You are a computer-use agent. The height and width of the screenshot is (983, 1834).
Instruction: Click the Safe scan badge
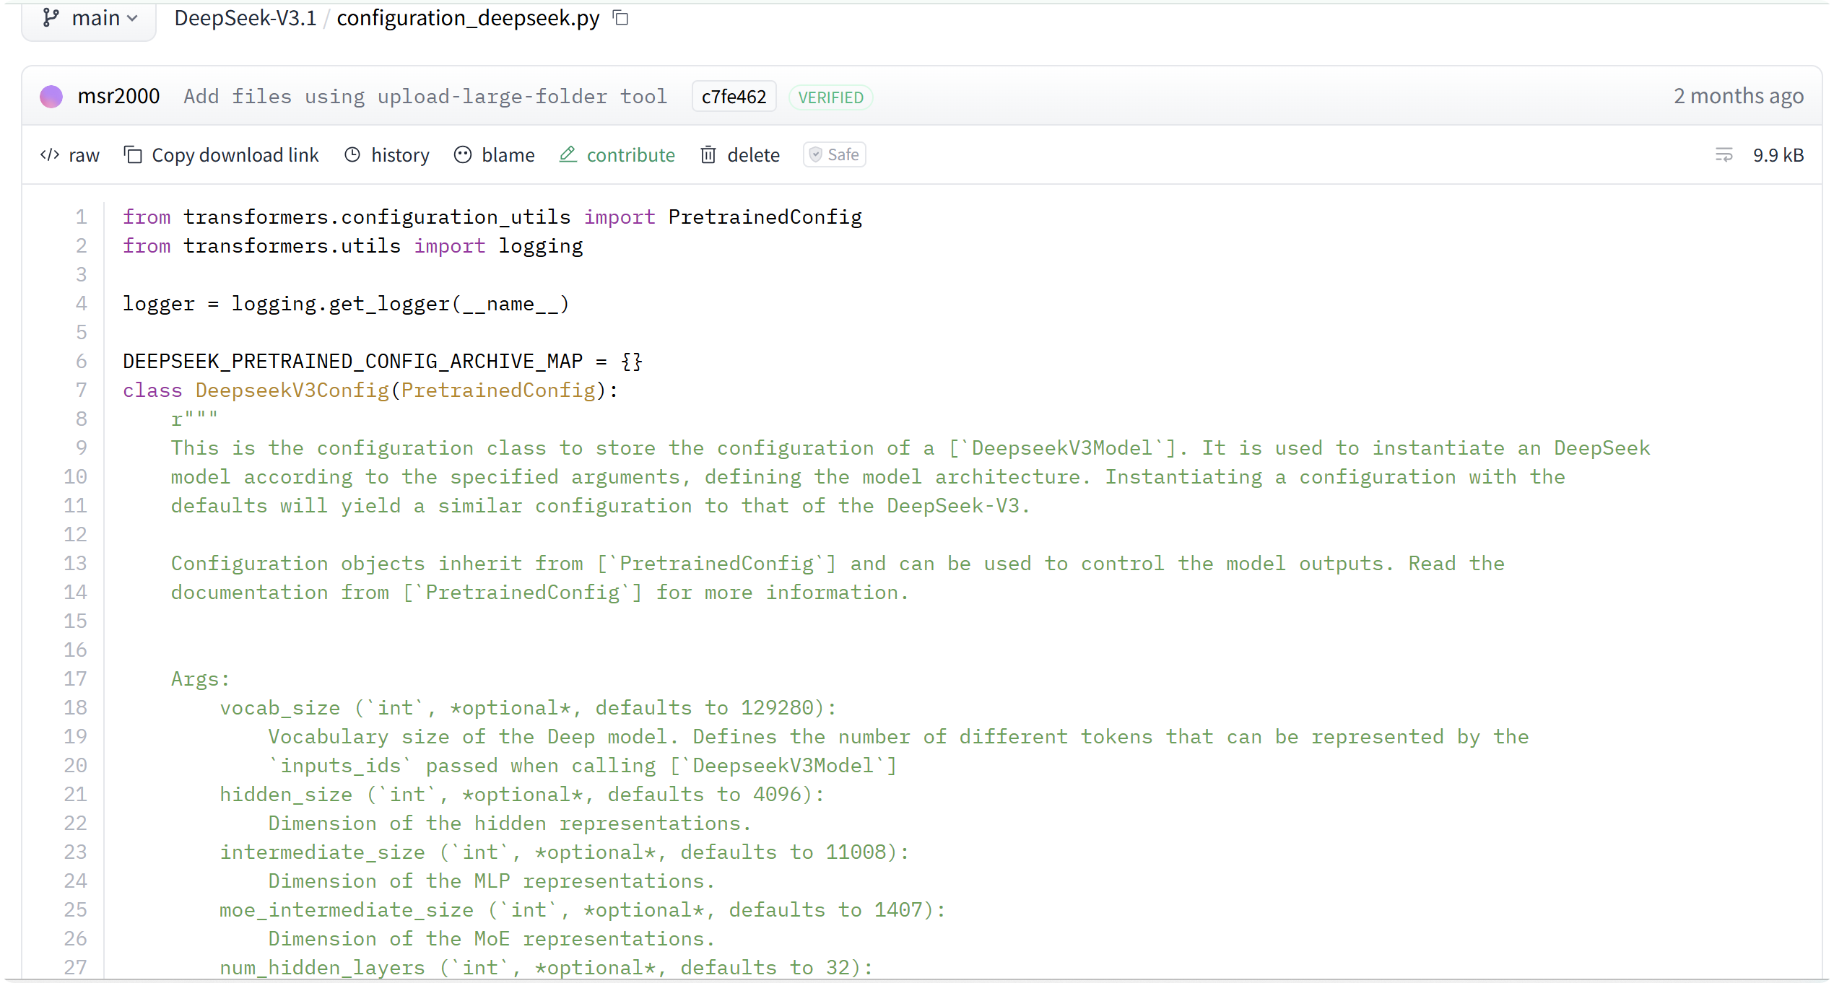click(835, 155)
